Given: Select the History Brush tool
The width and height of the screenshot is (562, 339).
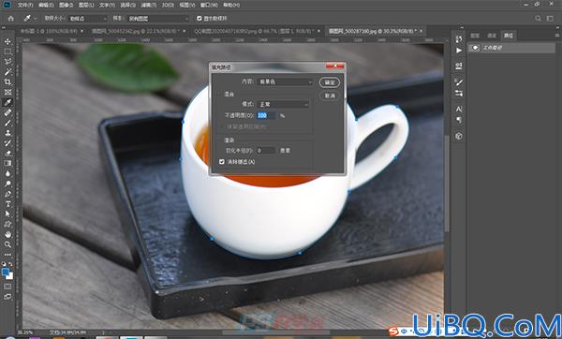Looking at the screenshot, I should [x=7, y=143].
